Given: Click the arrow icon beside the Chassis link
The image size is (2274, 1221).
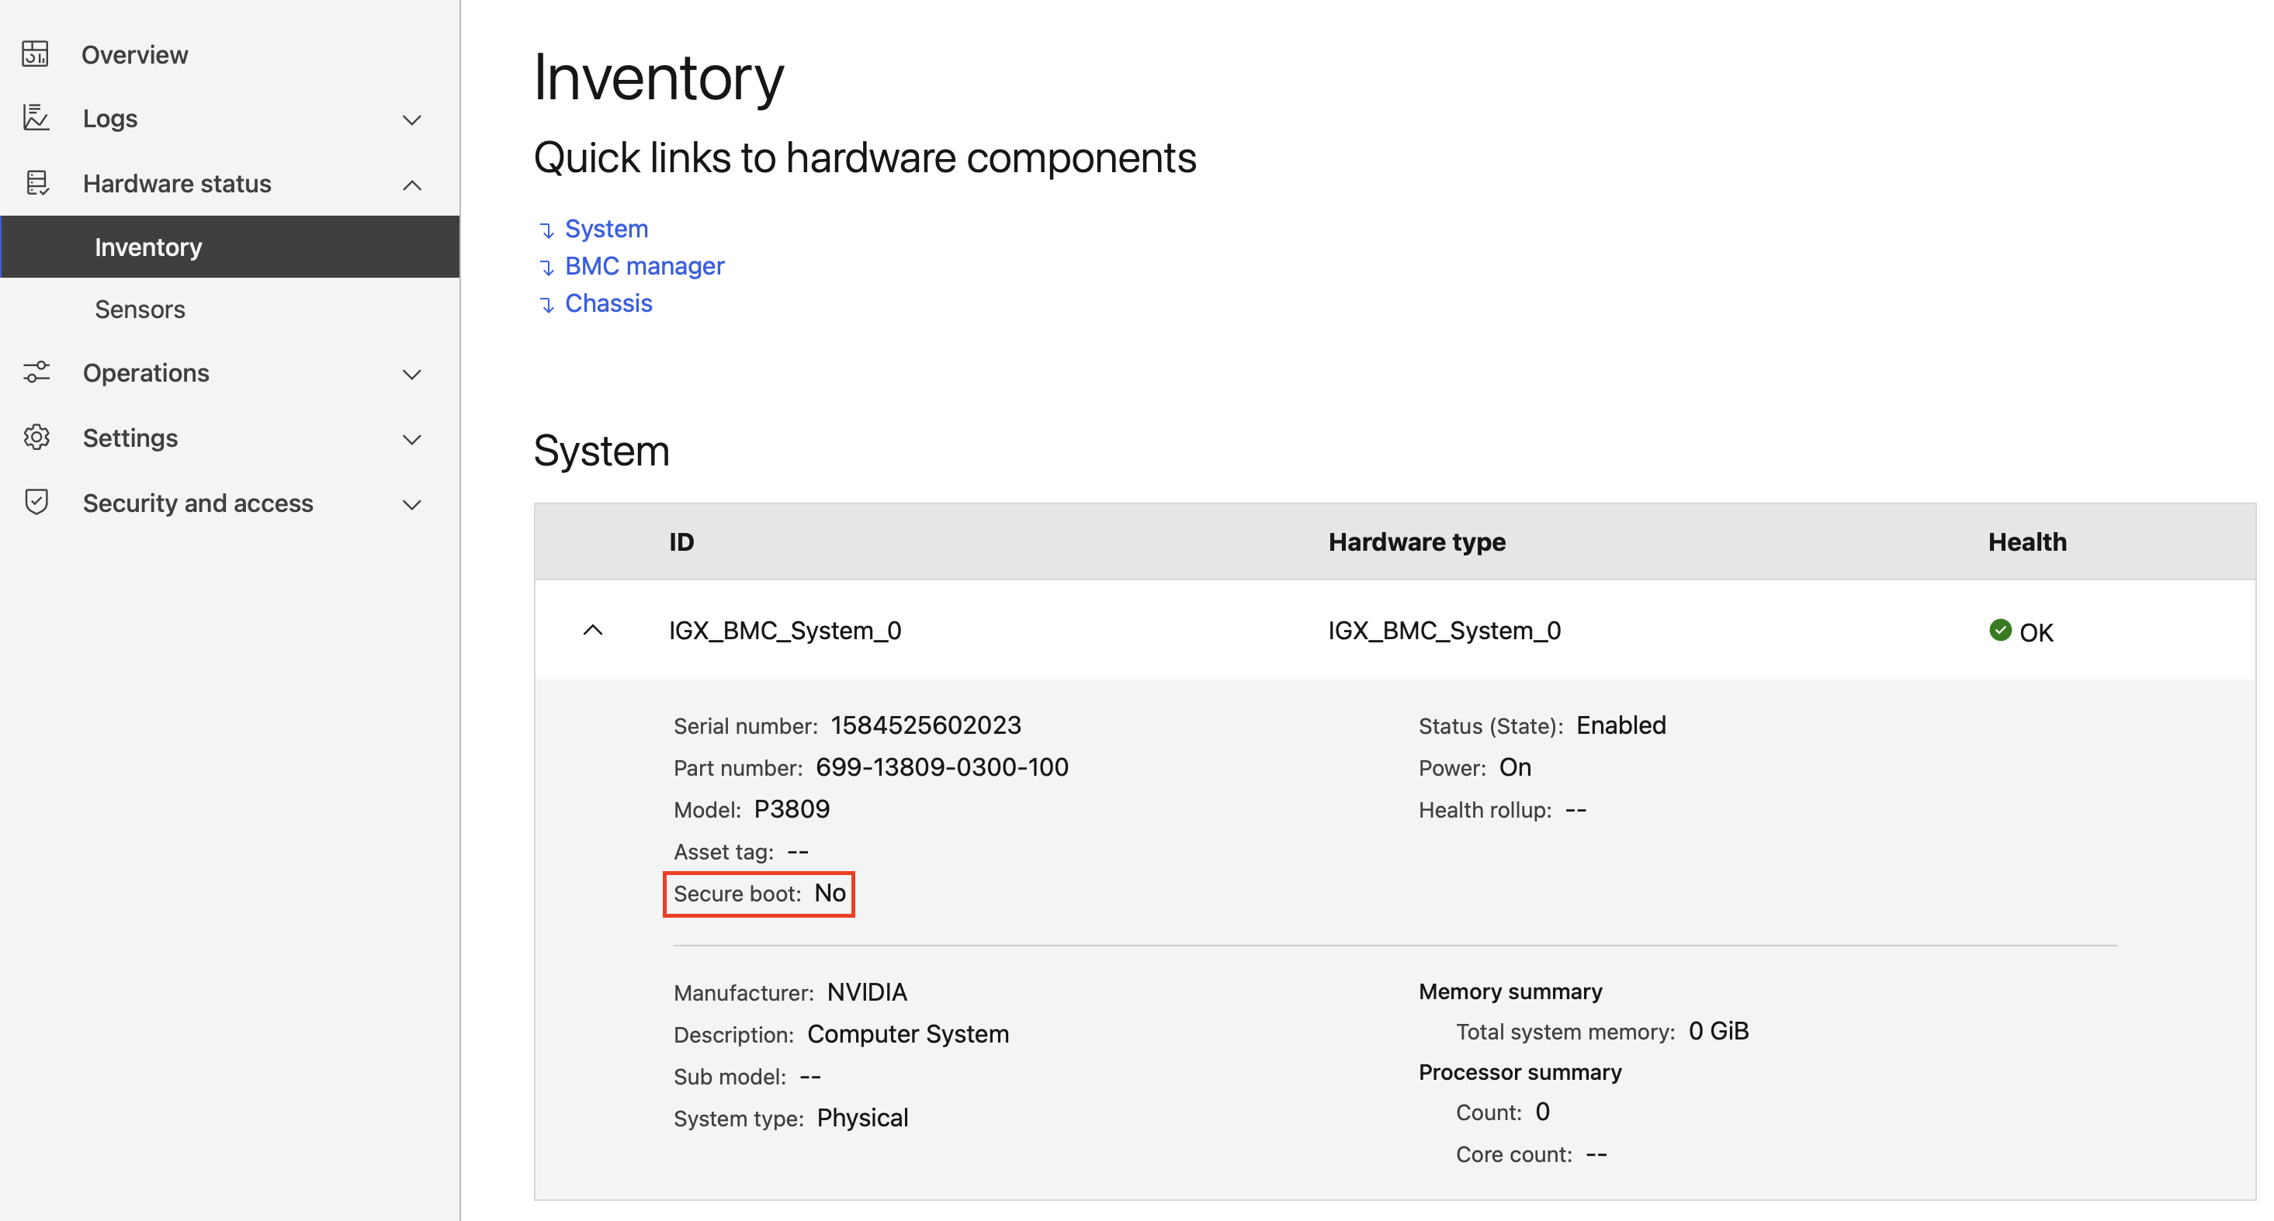Looking at the screenshot, I should pyautogui.click(x=546, y=304).
